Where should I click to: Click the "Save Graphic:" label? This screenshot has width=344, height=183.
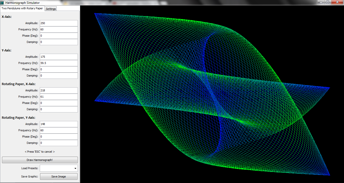[x=30, y=176]
